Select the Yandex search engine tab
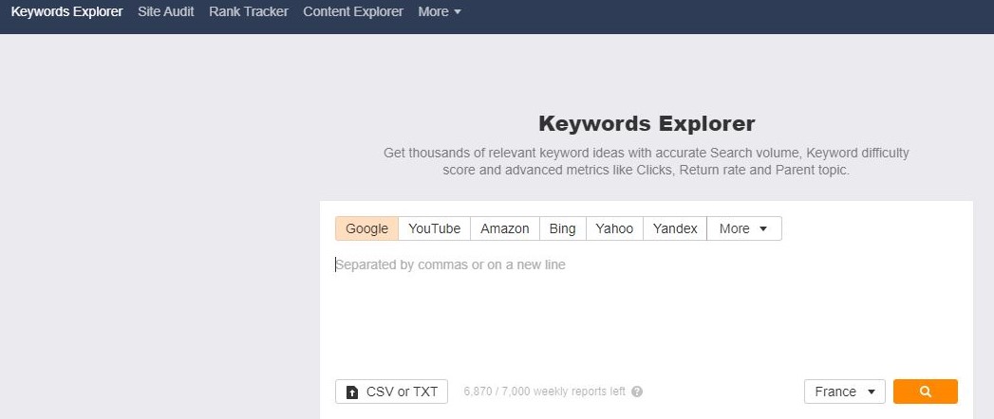 tap(675, 228)
